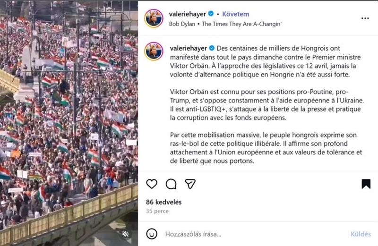Open emoji picker smiley icon
Viewport: 378px width, 246px height.
coord(152,234)
